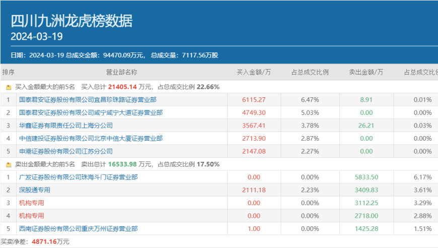Screen dimensions: 438x248
Task: Select buy ratio 2.23%
Action: click(310, 190)
